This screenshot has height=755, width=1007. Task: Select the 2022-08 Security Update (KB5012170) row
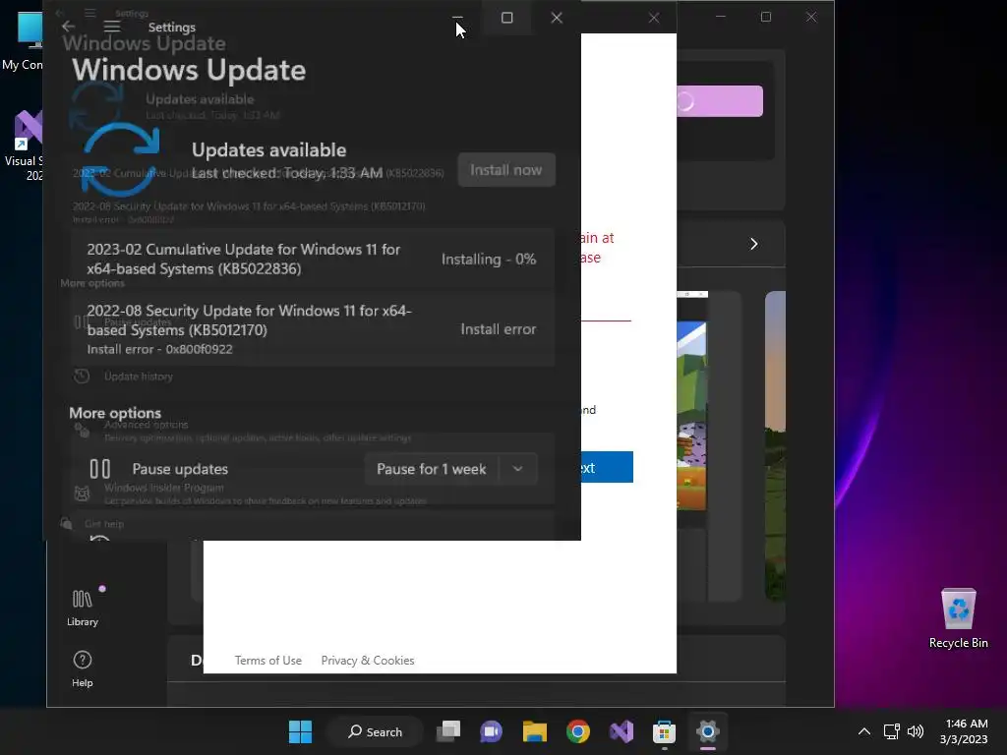click(312, 329)
